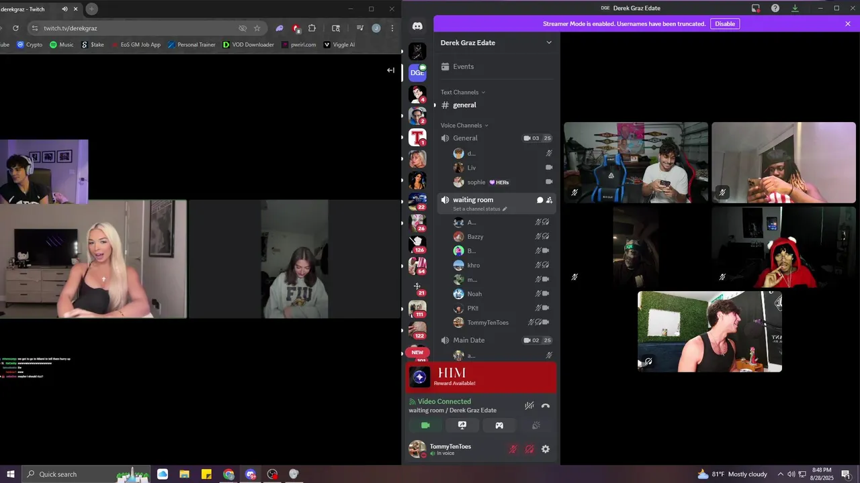Bookmark this page with star icon
Screen dimensions: 860x483
click(257, 28)
